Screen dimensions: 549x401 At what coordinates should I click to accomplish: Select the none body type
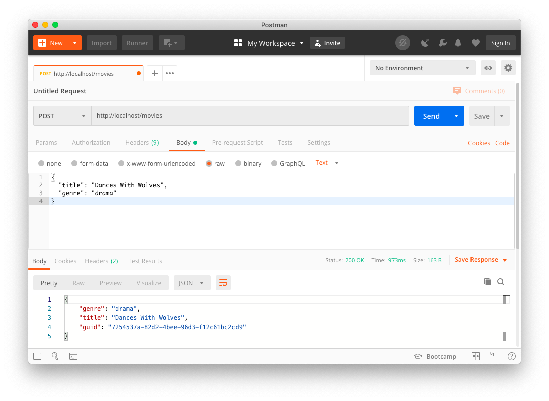coord(41,163)
